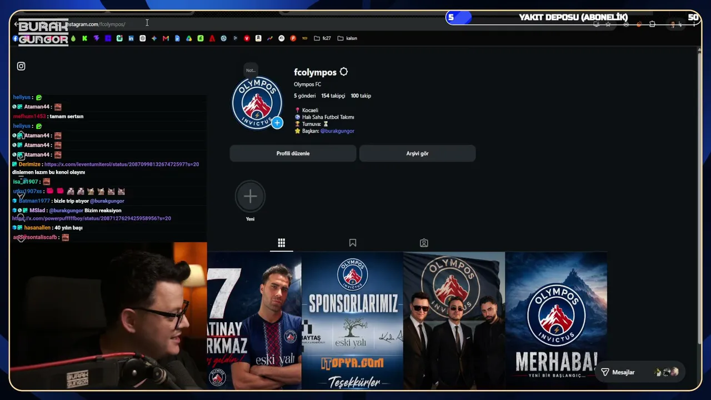Switch to the saved posts bookmark tab
The width and height of the screenshot is (711, 400).
click(353, 243)
